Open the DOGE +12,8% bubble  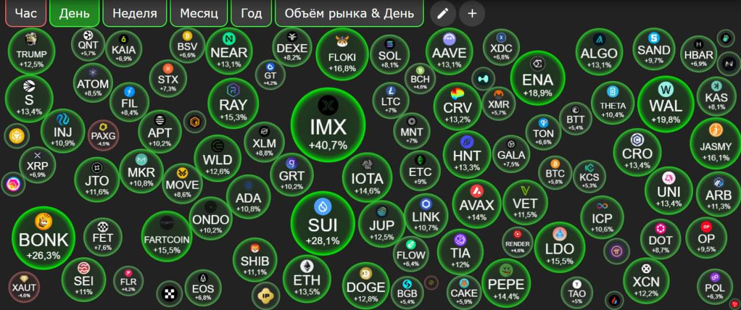coord(365,286)
